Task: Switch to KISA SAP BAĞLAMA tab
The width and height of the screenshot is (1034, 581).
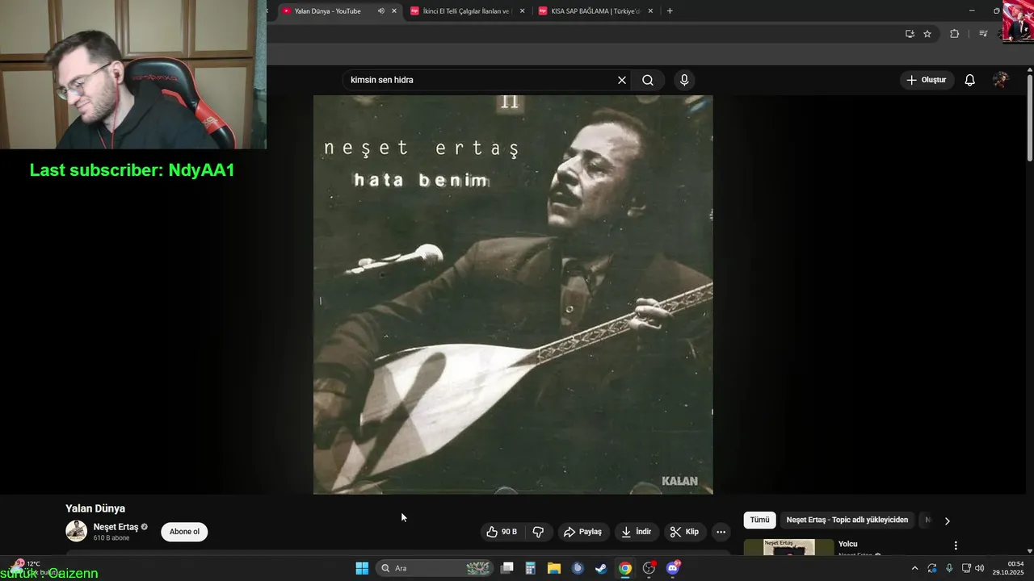Action: 595,11
